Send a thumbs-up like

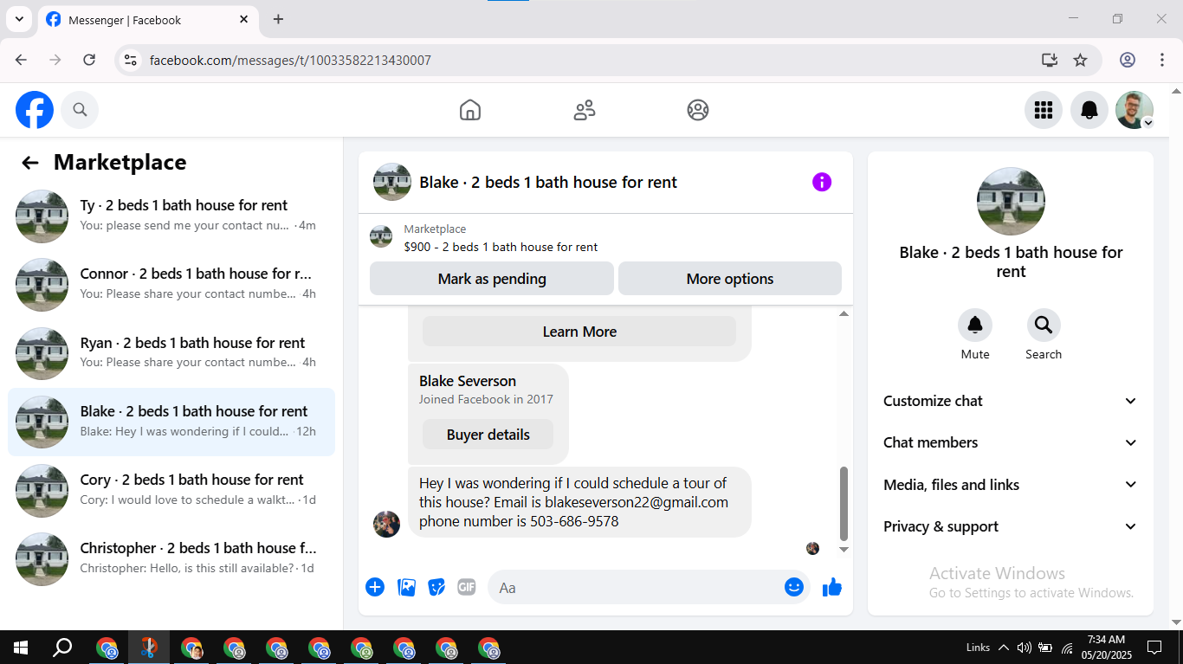tap(832, 587)
